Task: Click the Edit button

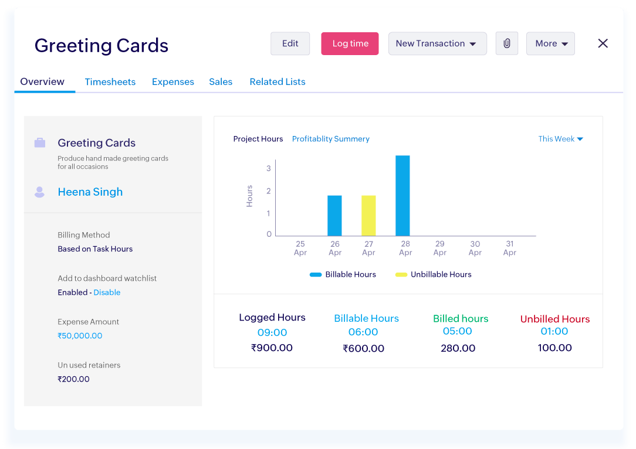Action: [x=290, y=43]
